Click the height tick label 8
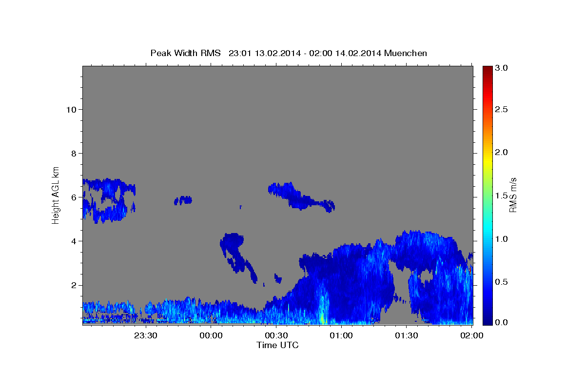This screenshot has height=390, width=585. [x=73, y=153]
